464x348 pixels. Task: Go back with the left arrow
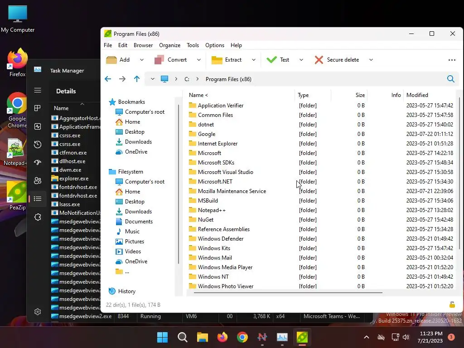pos(108,79)
